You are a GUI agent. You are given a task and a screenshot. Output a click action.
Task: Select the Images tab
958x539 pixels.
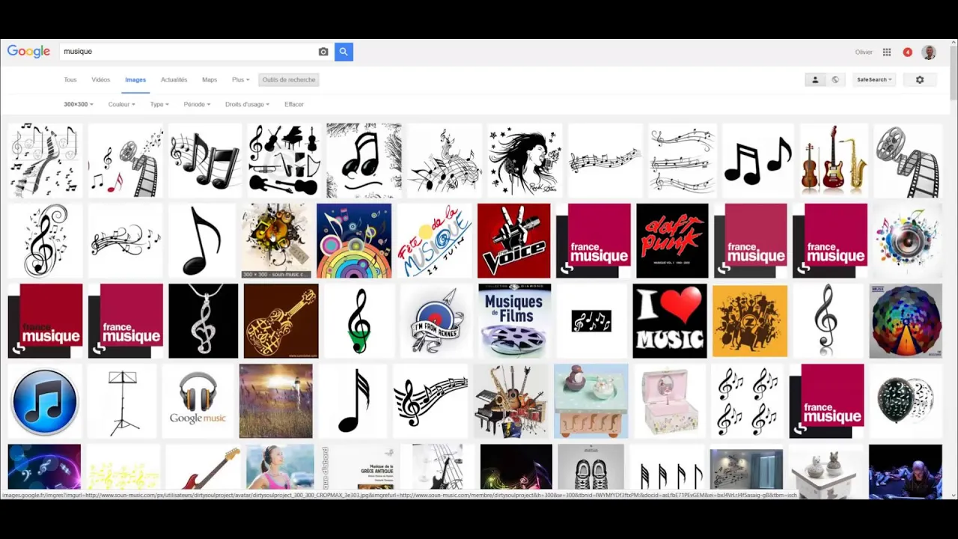coord(135,79)
